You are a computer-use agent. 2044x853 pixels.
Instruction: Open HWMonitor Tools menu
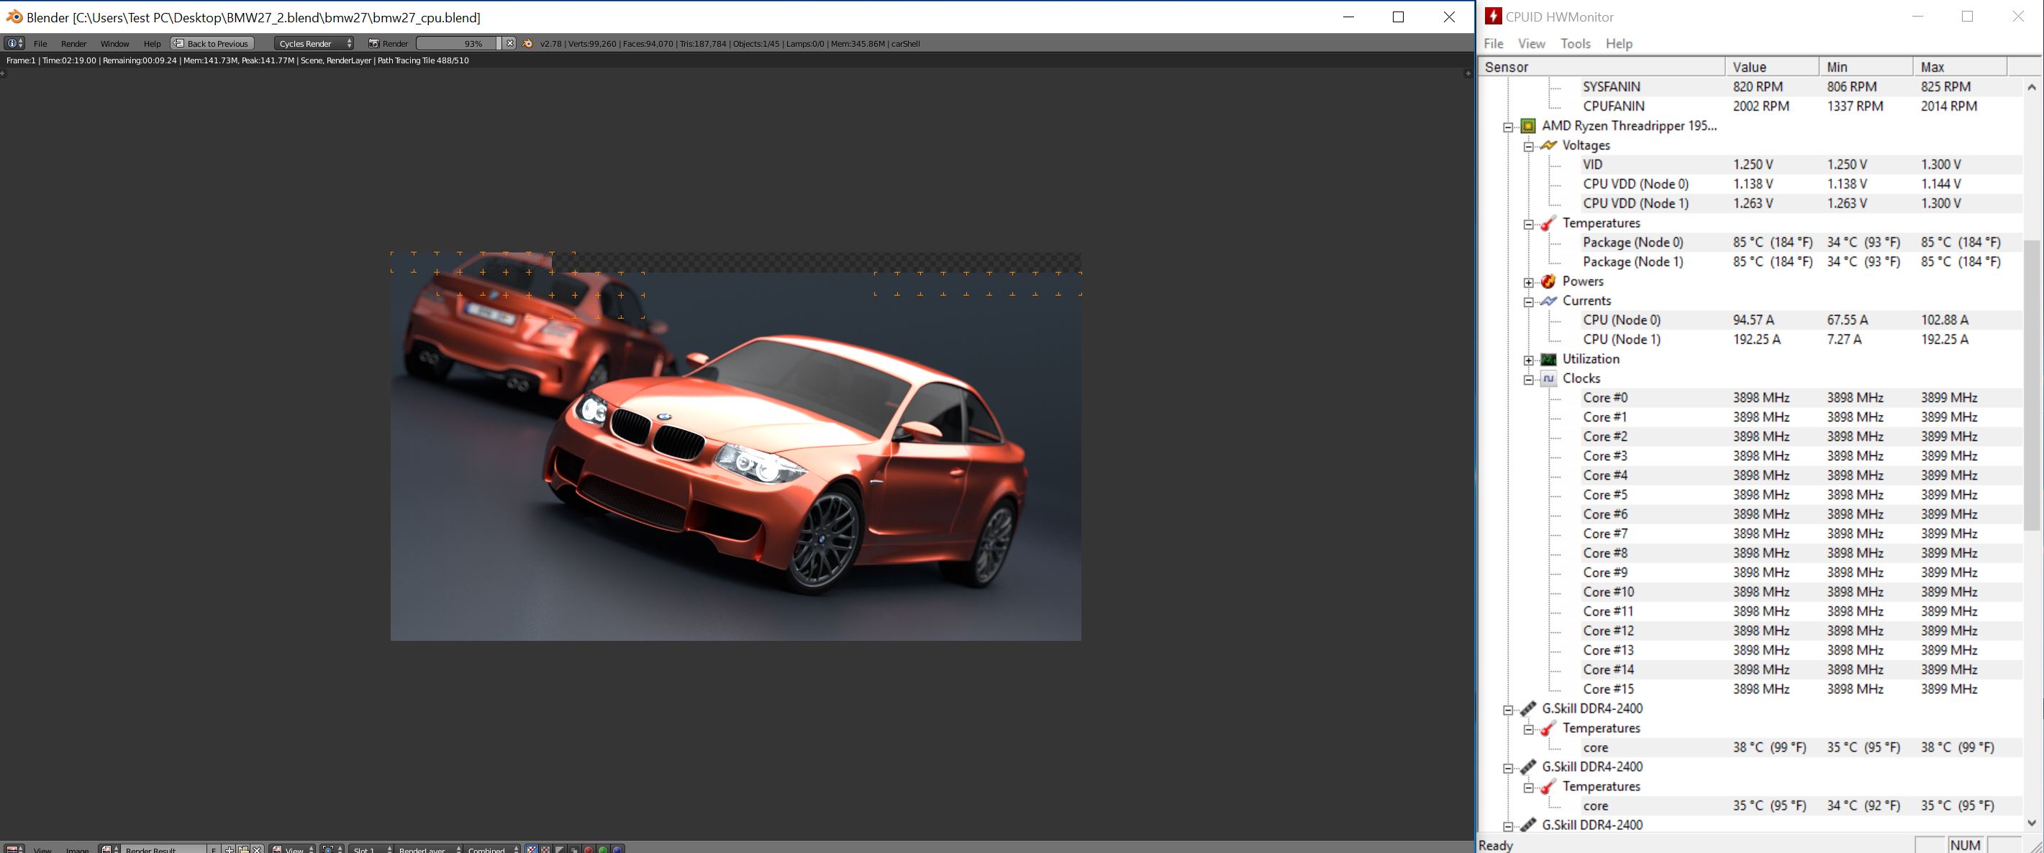(1575, 44)
